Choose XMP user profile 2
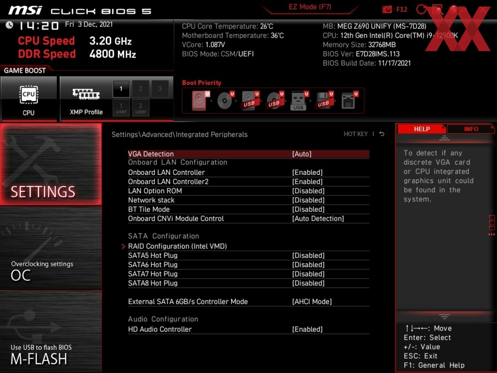Image resolution: width=497 pixels, height=373 pixels. (140, 108)
